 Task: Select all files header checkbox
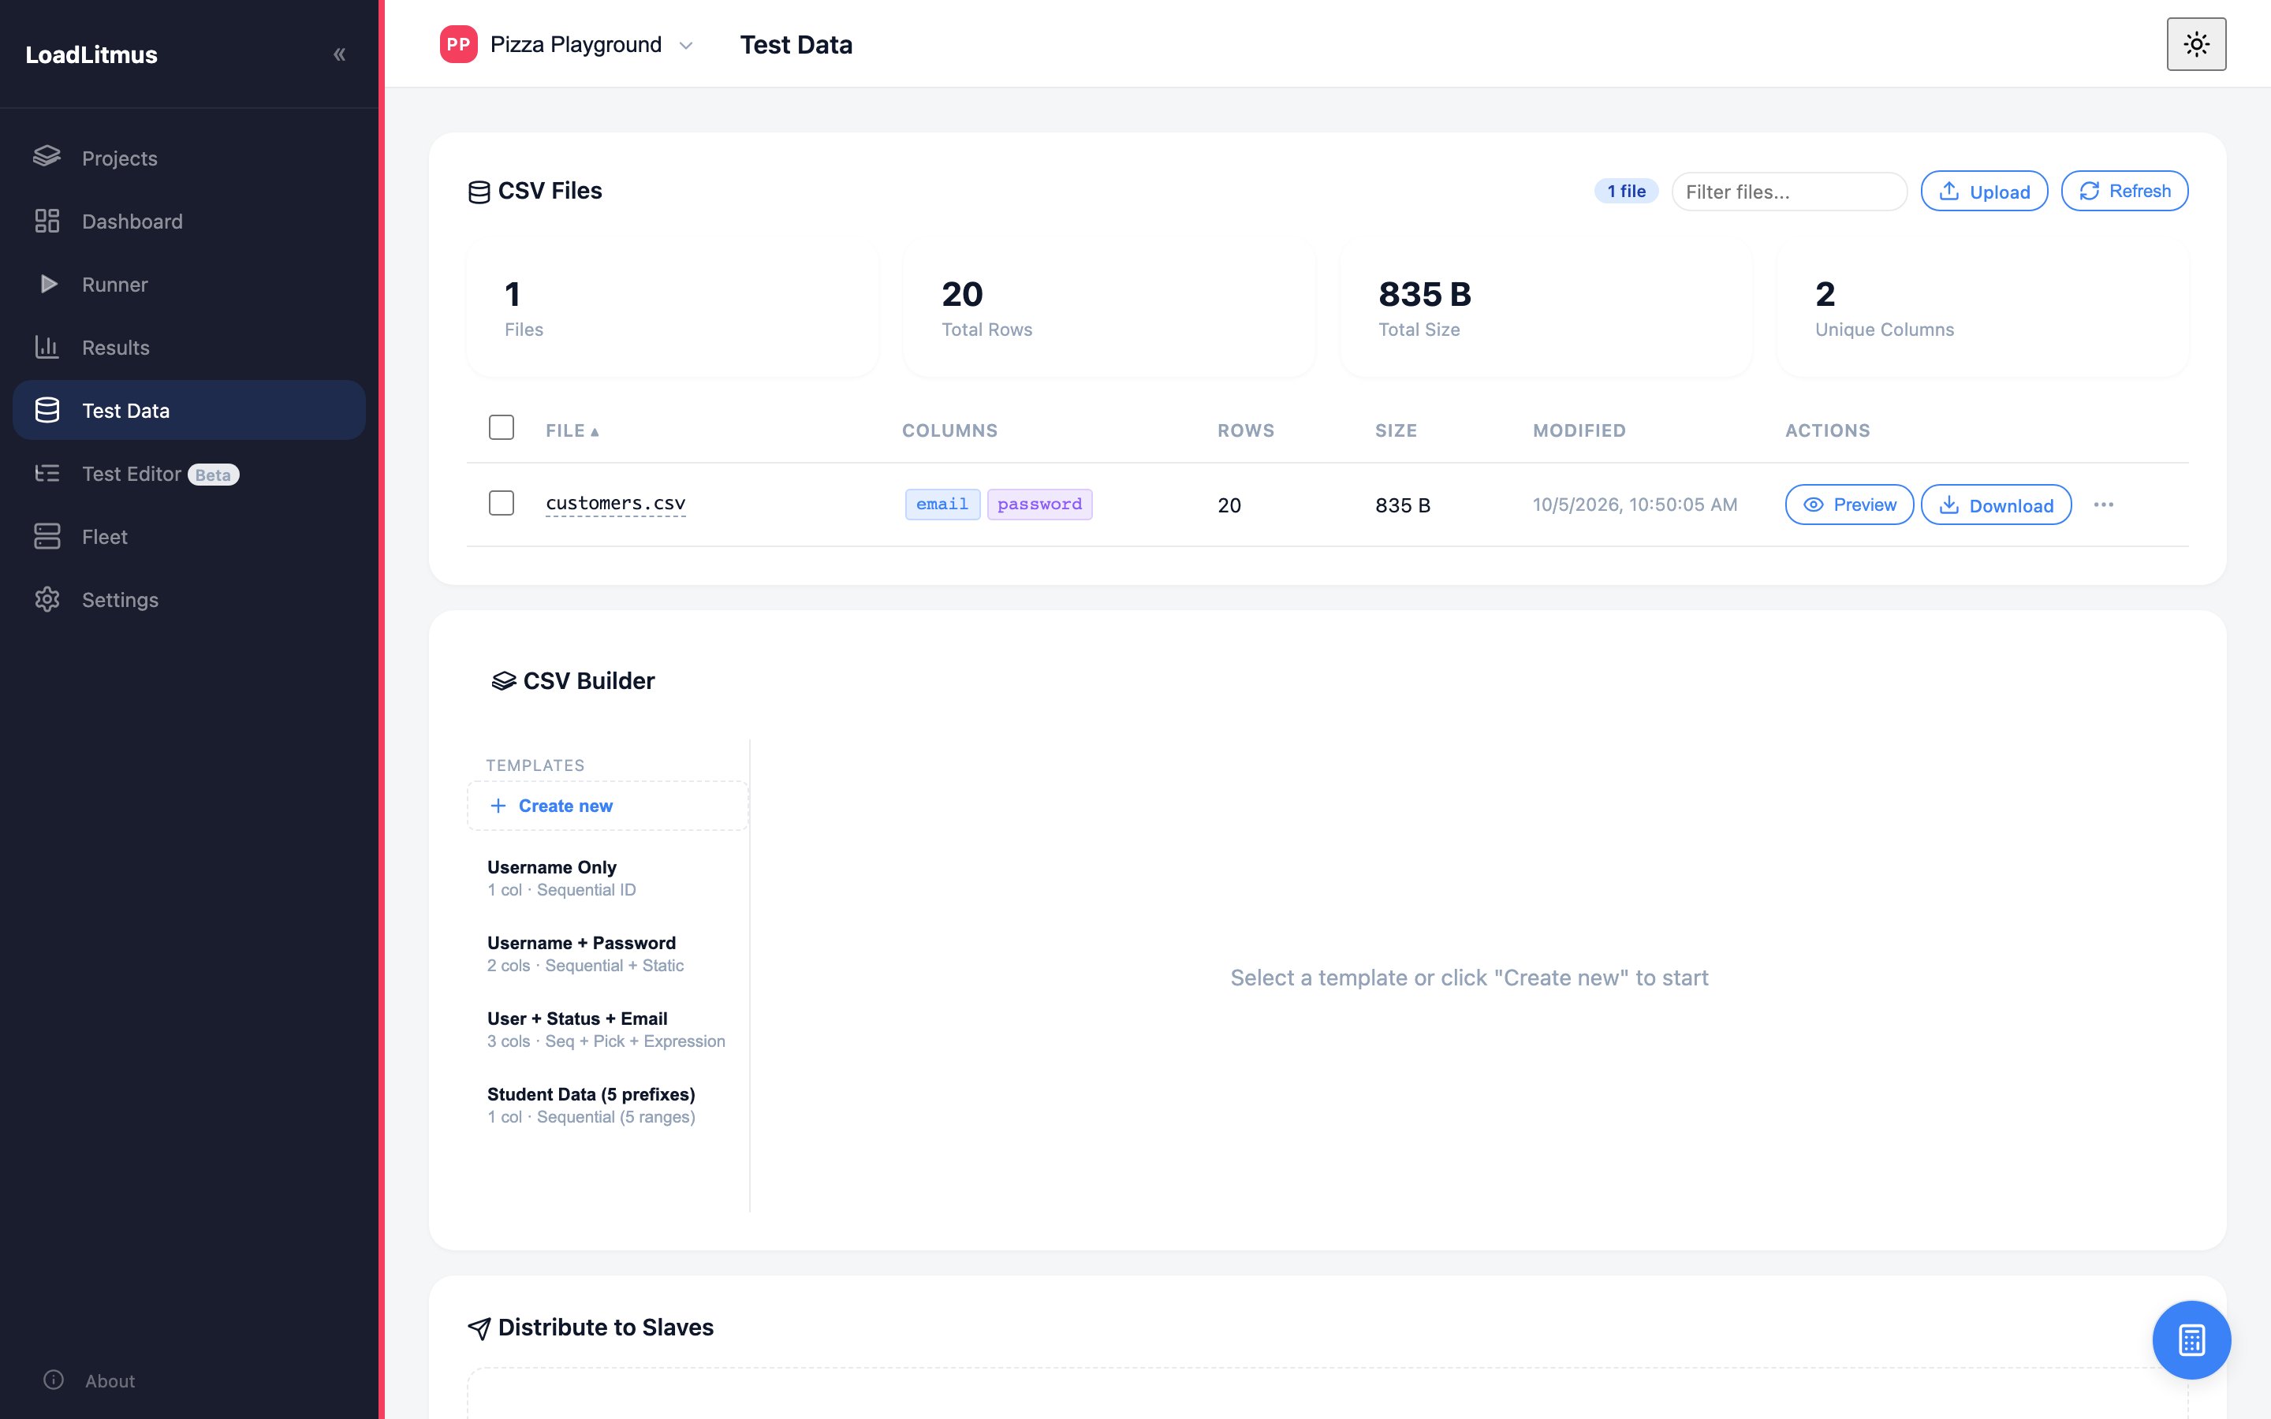pyautogui.click(x=502, y=428)
